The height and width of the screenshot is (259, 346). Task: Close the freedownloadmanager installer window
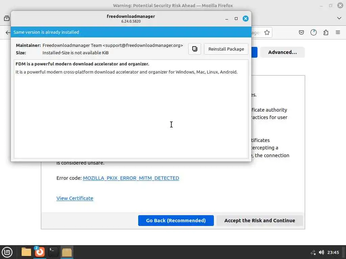tap(246, 19)
